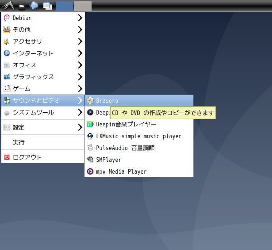Choose 実行 to run a command
The image size is (272, 250).
point(43,142)
